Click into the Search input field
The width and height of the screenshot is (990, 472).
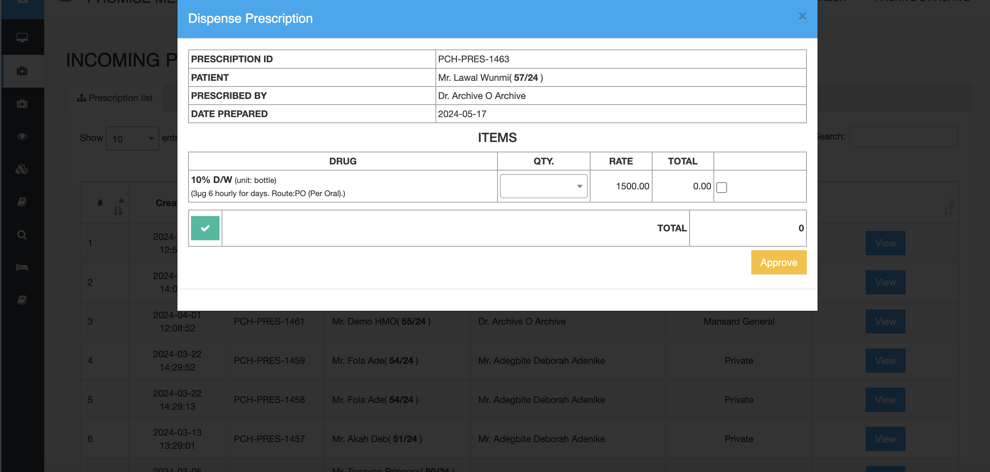pyautogui.click(x=903, y=137)
